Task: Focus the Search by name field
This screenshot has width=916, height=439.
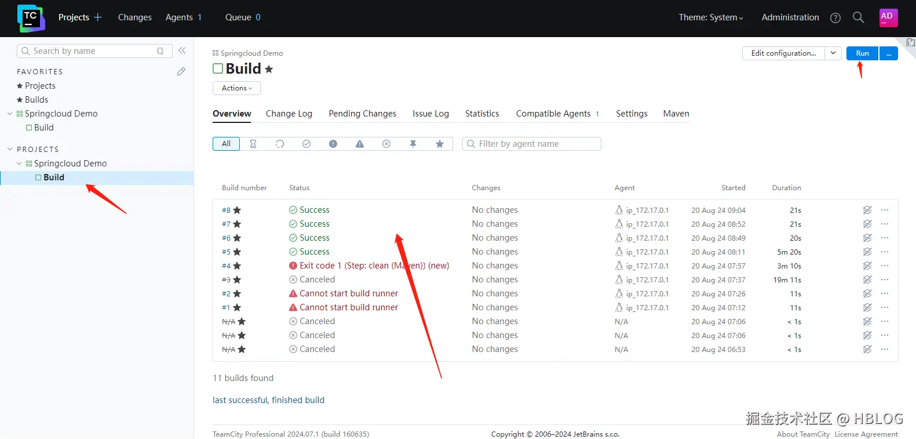Action: pyautogui.click(x=95, y=51)
